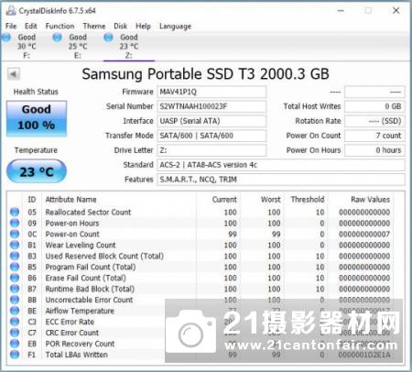Click status icon for Reallocated Sector Count
The width and height of the screenshot is (412, 372).
[15, 212]
